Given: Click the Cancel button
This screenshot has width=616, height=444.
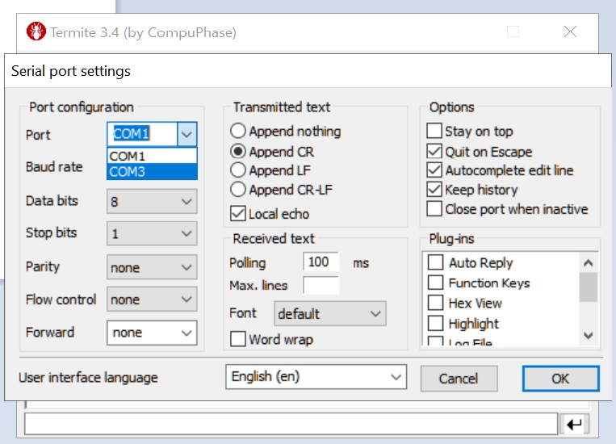Looking at the screenshot, I should coord(458,378).
